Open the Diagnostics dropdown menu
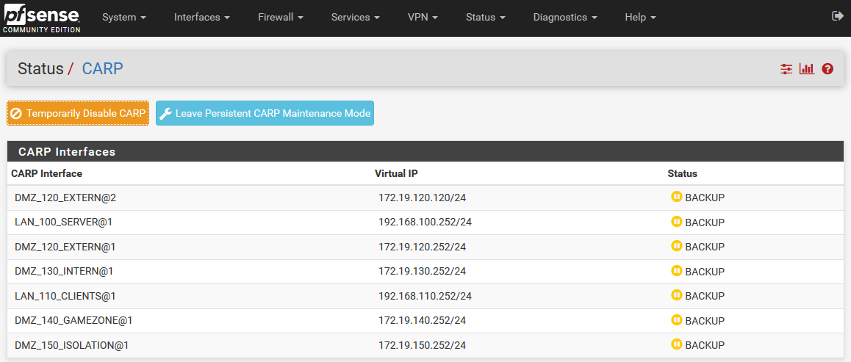851x362 pixels. (565, 18)
